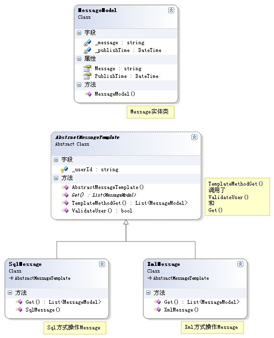Collapse the 方法 section in AbstractMessageTemplate

tap(56, 178)
